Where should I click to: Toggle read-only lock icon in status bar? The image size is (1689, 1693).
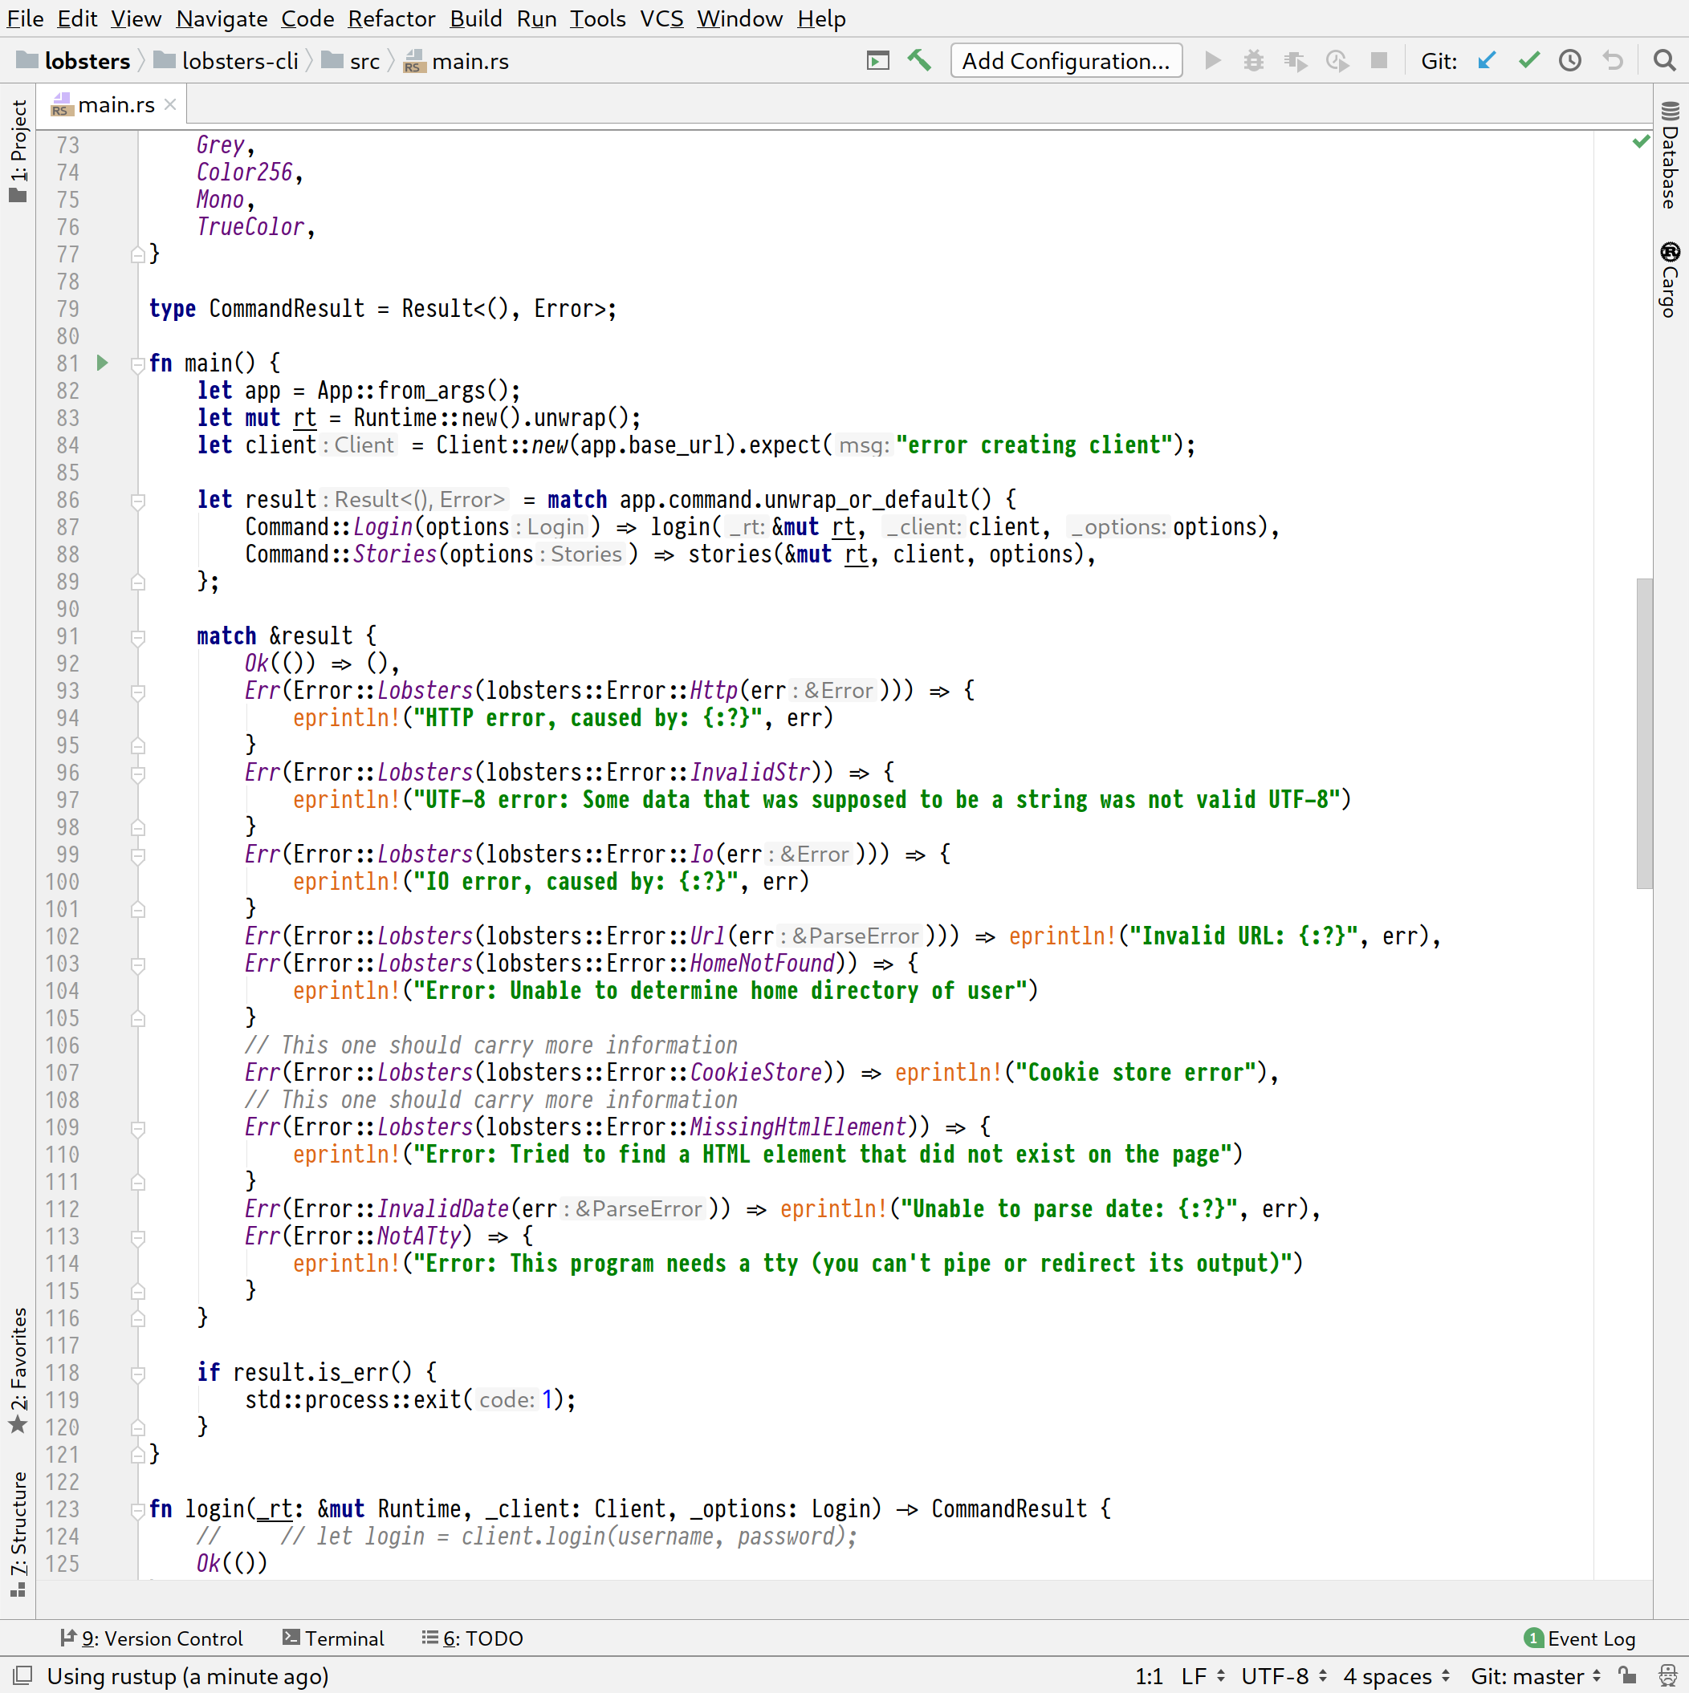[1628, 1675]
